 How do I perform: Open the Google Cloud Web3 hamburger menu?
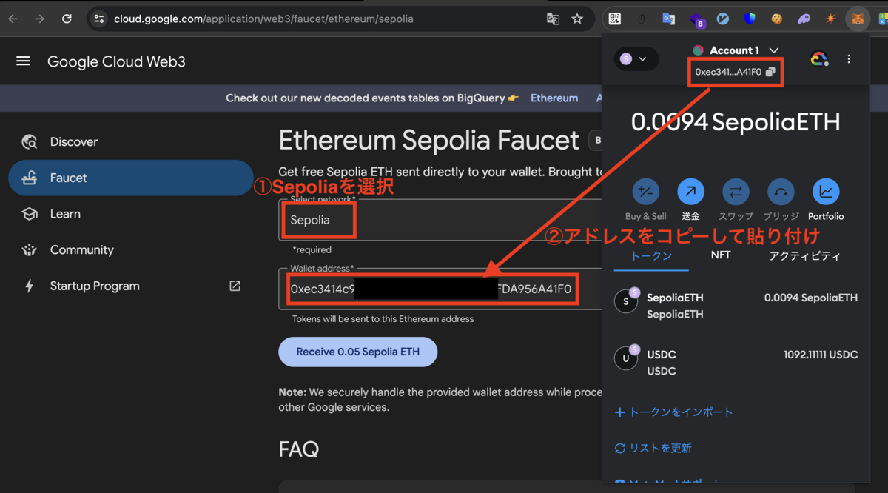pos(23,61)
